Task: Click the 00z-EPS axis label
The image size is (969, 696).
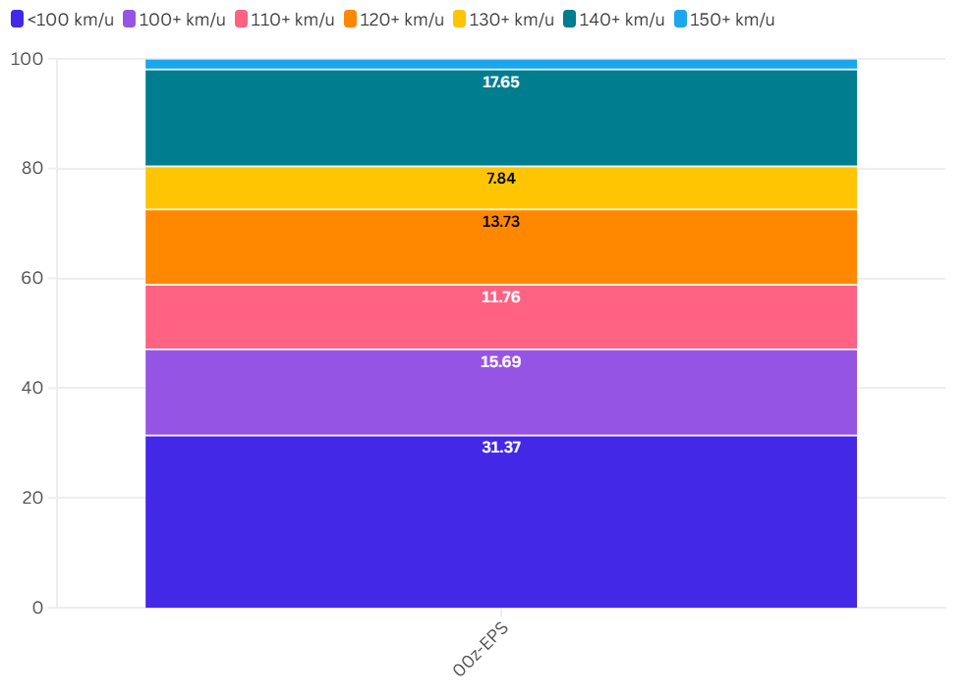Action: click(480, 650)
